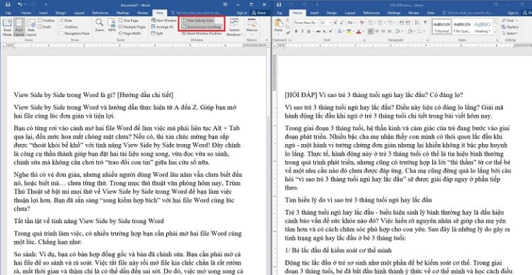Justify text in HỎI ĐÁP window

coord(389,32)
